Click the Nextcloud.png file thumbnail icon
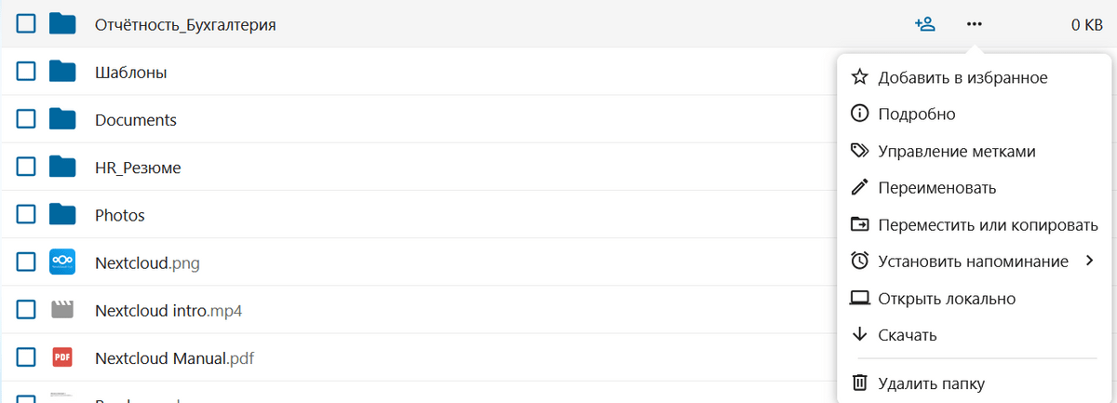This screenshot has height=403, width=1117. tap(61, 262)
